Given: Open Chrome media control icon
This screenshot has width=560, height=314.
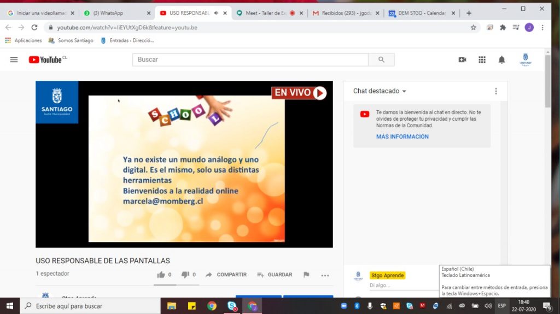Looking at the screenshot, I should [x=516, y=27].
